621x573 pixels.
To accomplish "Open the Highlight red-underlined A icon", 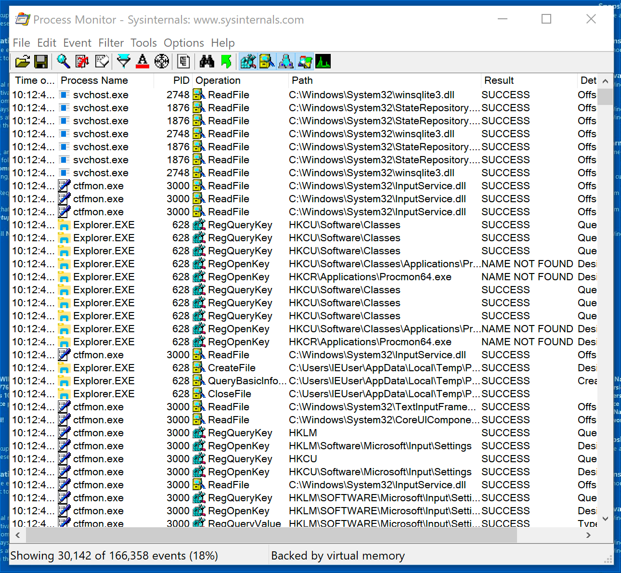I will (142, 62).
